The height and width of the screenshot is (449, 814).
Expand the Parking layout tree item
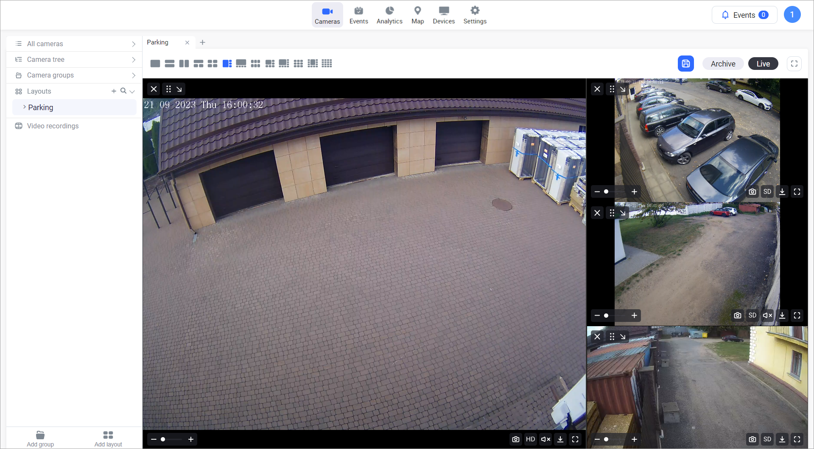pos(25,107)
